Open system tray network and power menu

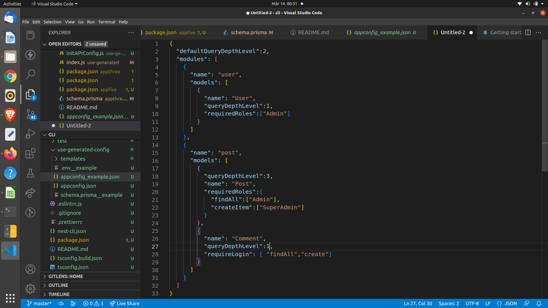pos(531,4)
